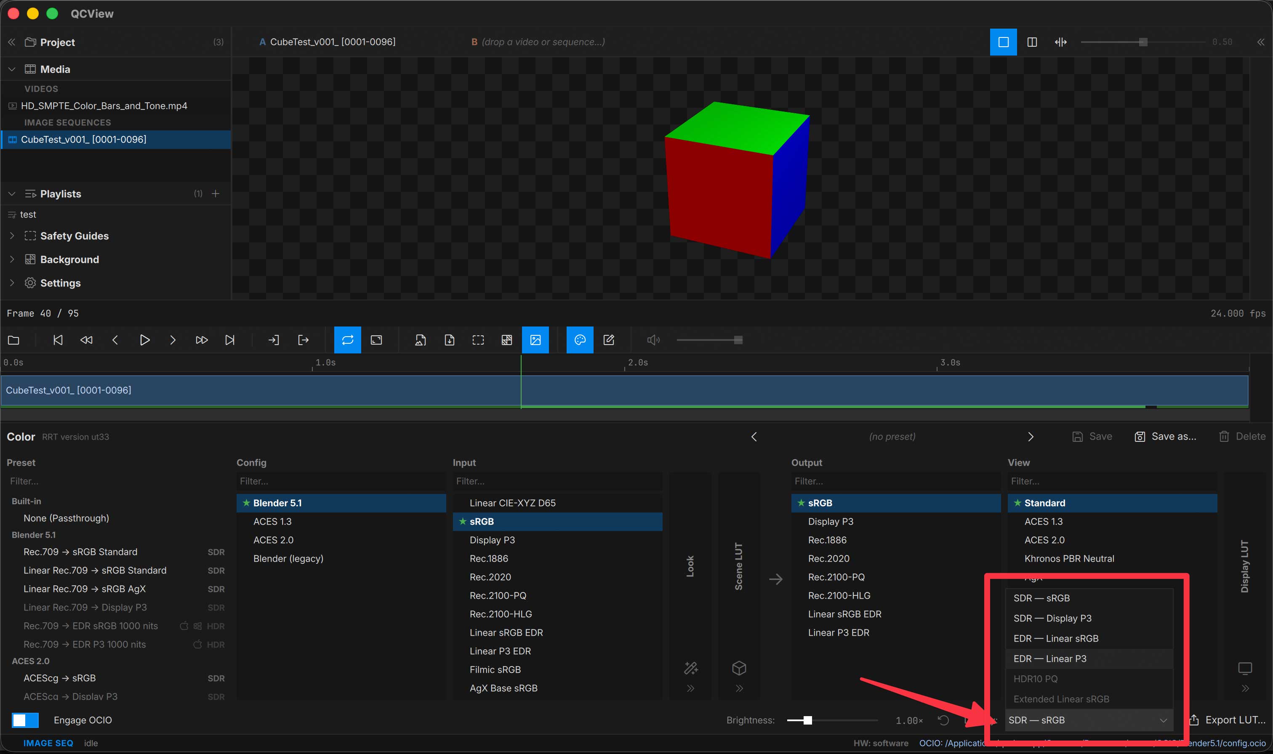The width and height of the screenshot is (1273, 754).
Task: Expand the Safety Guides section
Action: point(12,236)
